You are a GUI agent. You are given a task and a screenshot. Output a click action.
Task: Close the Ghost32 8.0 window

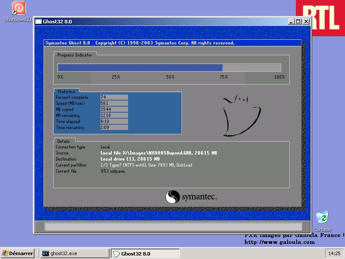pyautogui.click(x=306, y=21)
